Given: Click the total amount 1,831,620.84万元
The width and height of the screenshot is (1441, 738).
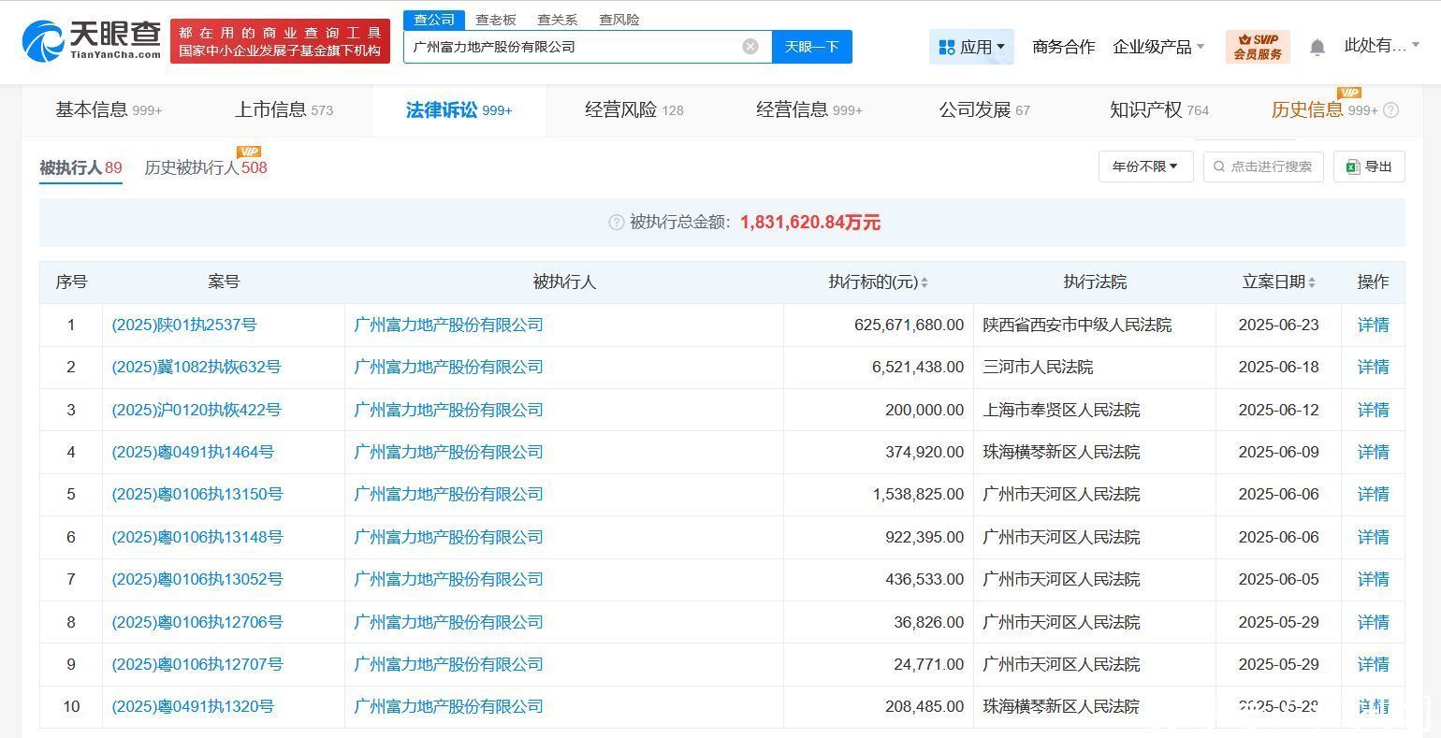Looking at the screenshot, I should (810, 223).
